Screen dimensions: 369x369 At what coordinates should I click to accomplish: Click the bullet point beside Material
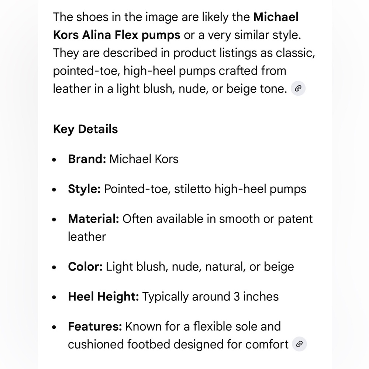(54, 220)
